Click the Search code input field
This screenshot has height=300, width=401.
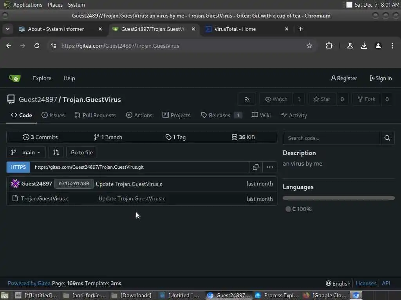[331, 138]
